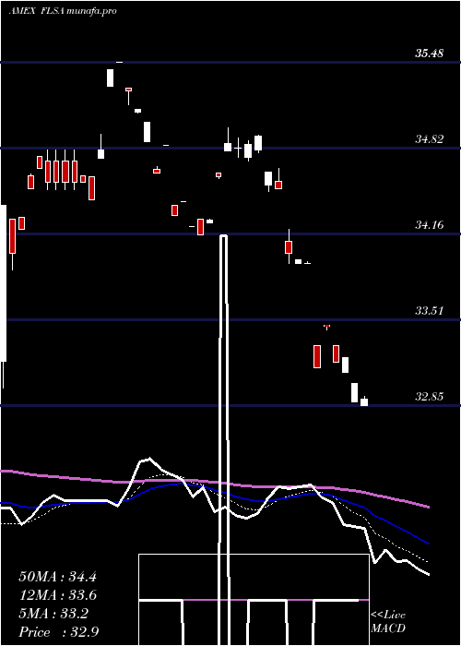The image size is (461, 646).
Task: Click the 35.48 price level label
Action: point(429,54)
